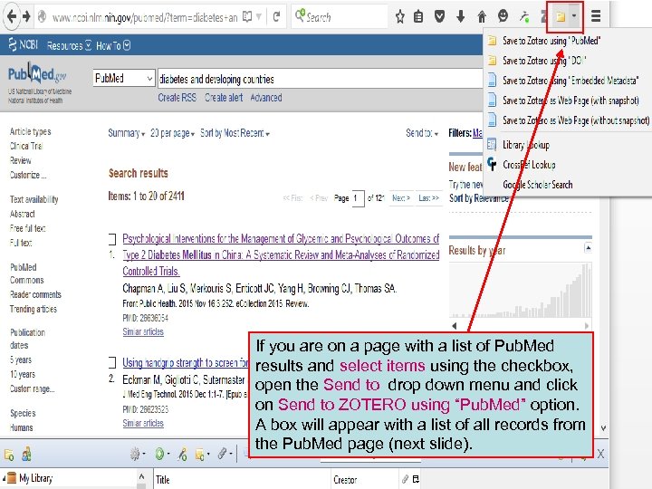This screenshot has height=489, width=652.
Task: Click Advanced search link
Action: (x=266, y=98)
